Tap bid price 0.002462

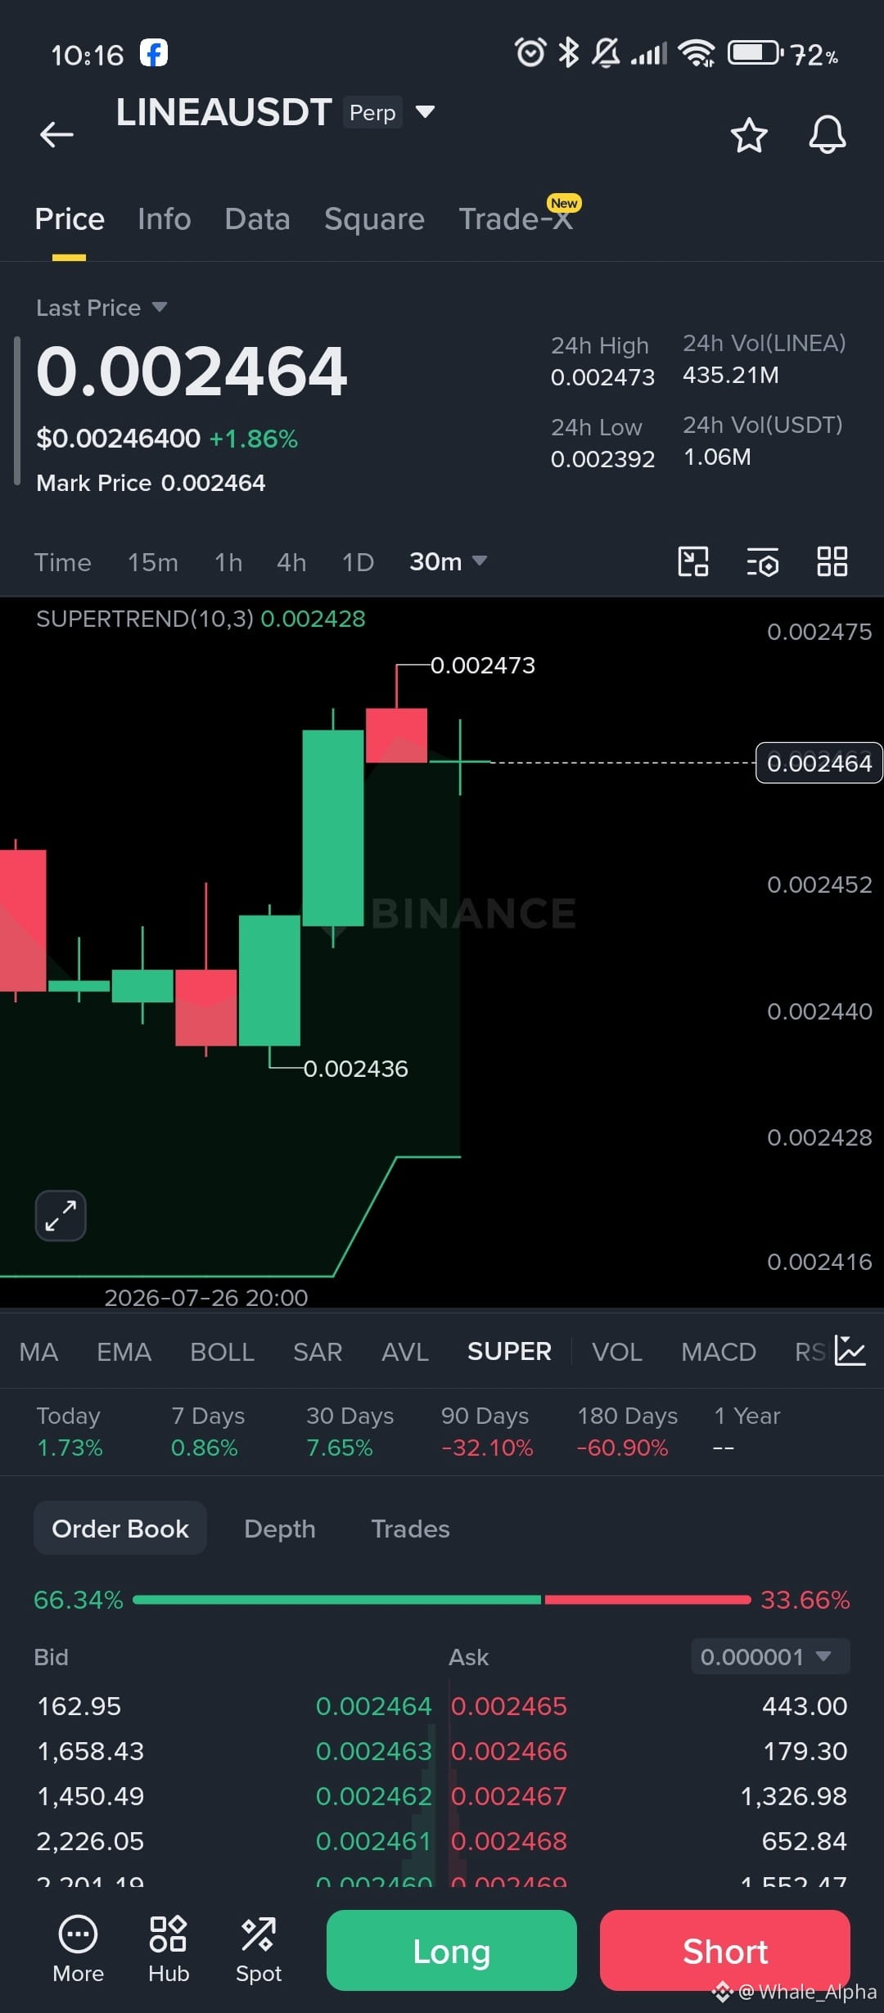pos(373,1796)
